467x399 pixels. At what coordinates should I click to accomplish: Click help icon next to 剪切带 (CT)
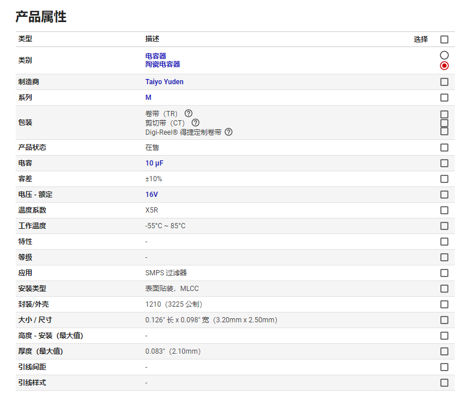click(x=196, y=123)
